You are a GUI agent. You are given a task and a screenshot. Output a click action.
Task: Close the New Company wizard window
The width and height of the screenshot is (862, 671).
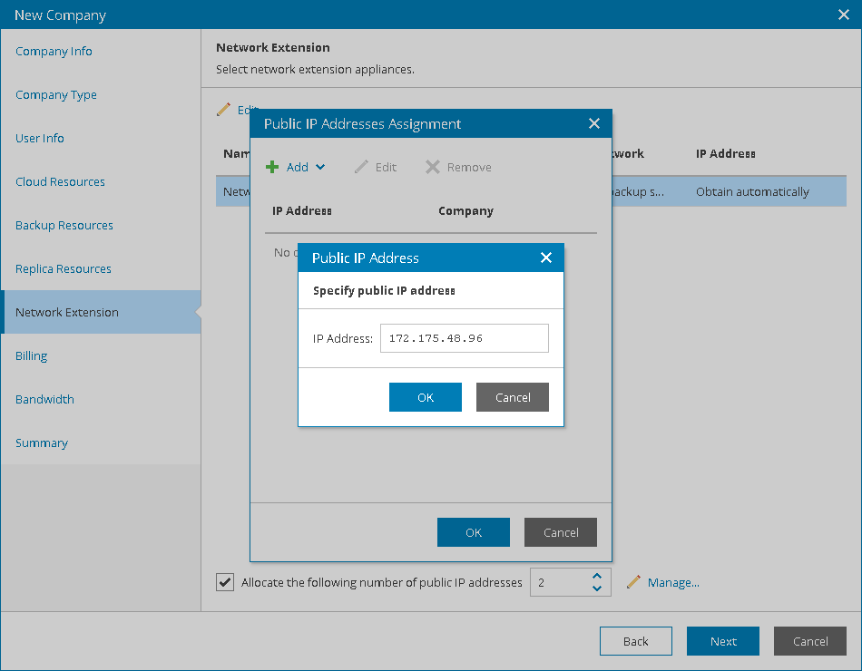[844, 15]
